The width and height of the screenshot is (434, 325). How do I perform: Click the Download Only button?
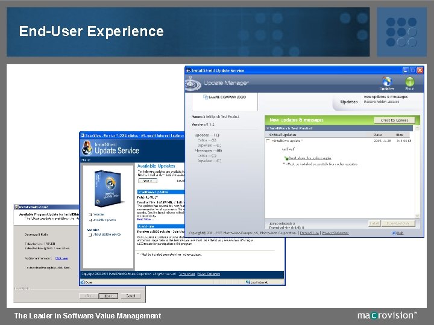tap(398, 223)
